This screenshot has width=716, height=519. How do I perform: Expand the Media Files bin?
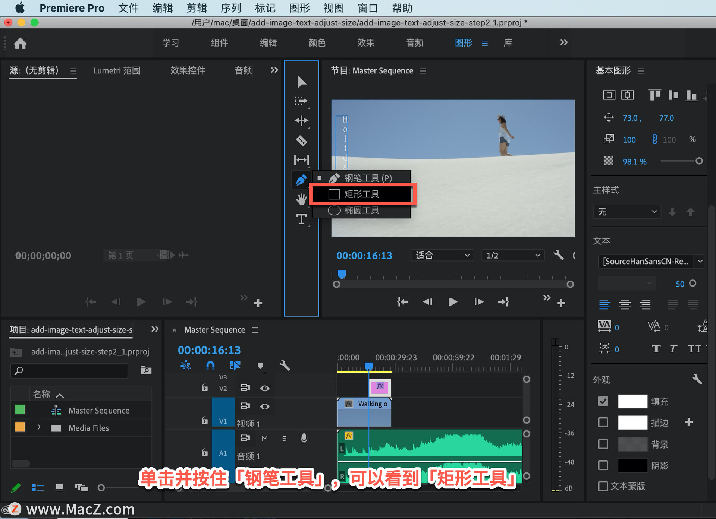click(39, 427)
